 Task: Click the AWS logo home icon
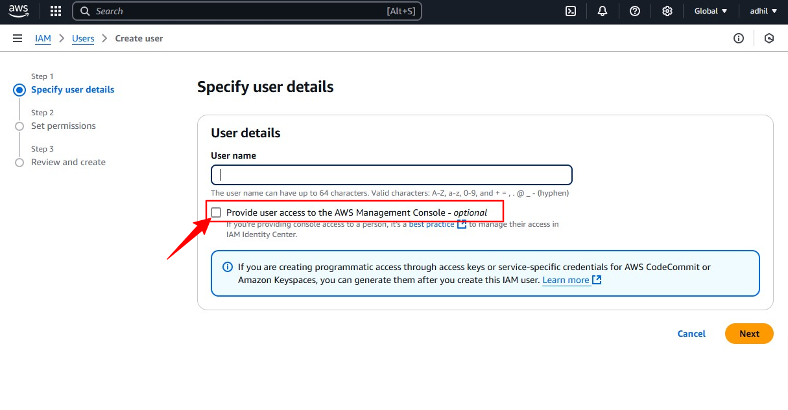(18, 11)
